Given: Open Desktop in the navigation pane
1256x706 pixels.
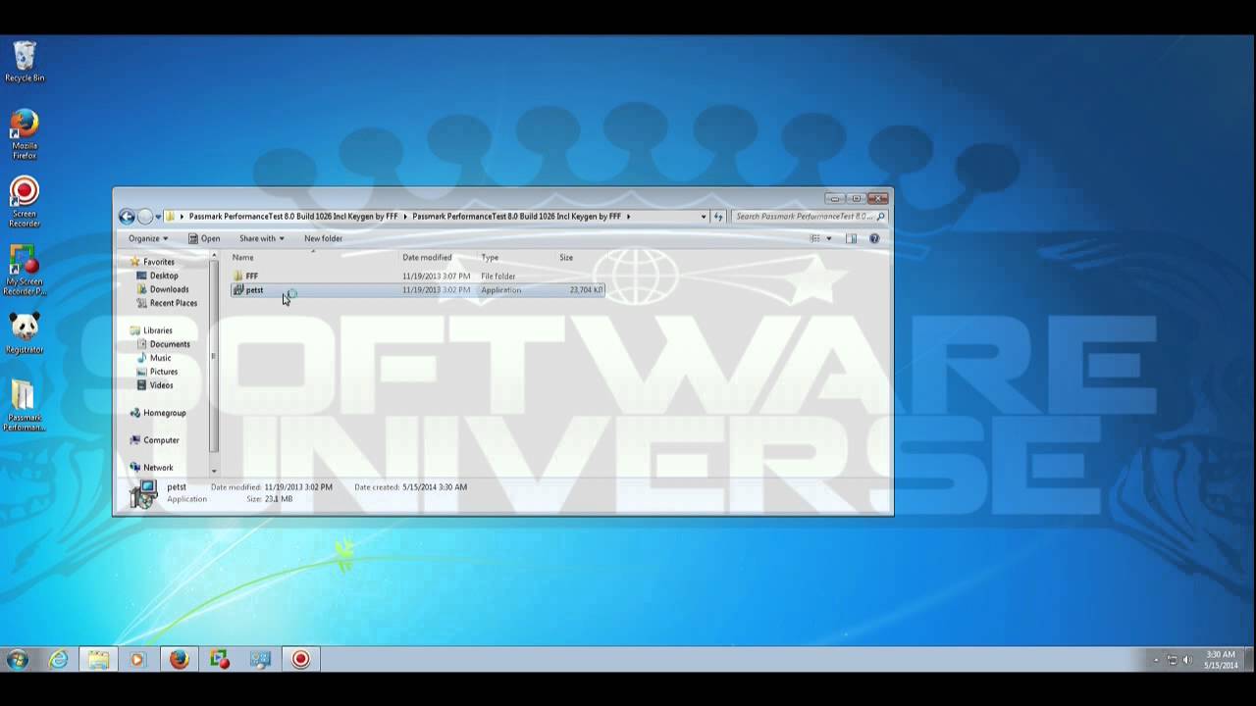Looking at the screenshot, I should 164,276.
